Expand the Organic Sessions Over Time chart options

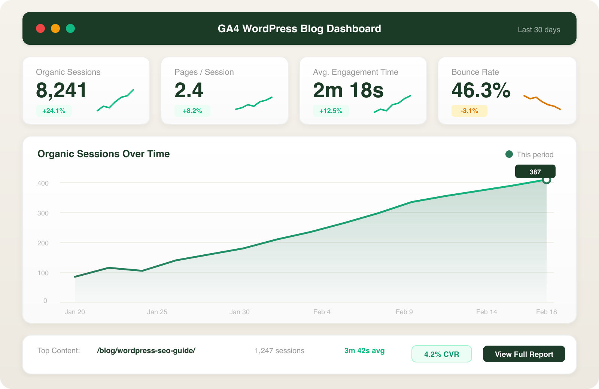click(104, 154)
